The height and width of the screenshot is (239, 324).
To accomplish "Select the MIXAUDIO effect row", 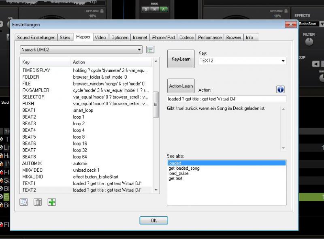I will click(86, 177).
